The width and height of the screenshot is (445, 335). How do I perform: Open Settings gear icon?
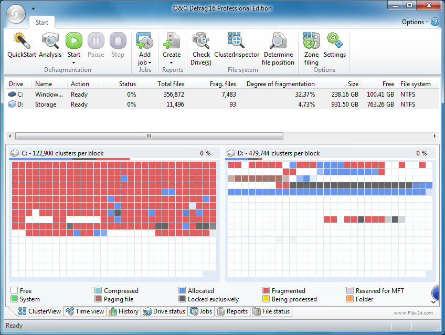pyautogui.click(x=335, y=40)
